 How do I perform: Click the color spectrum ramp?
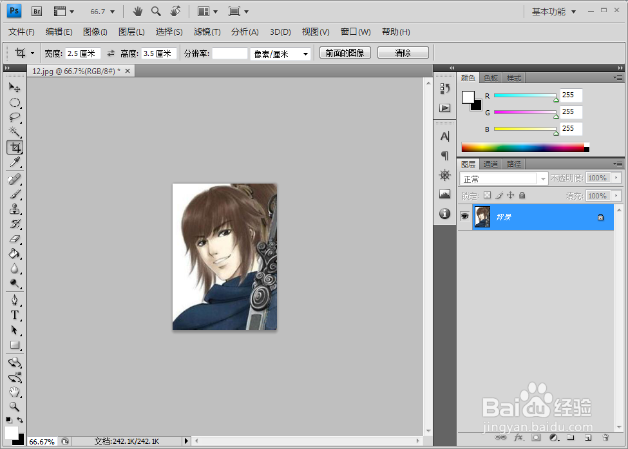coord(525,147)
